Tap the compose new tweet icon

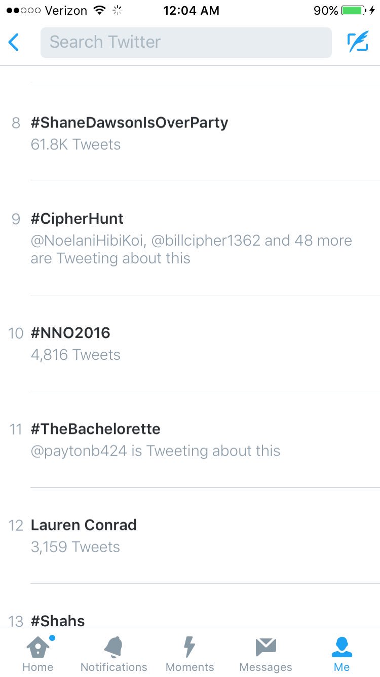[358, 42]
